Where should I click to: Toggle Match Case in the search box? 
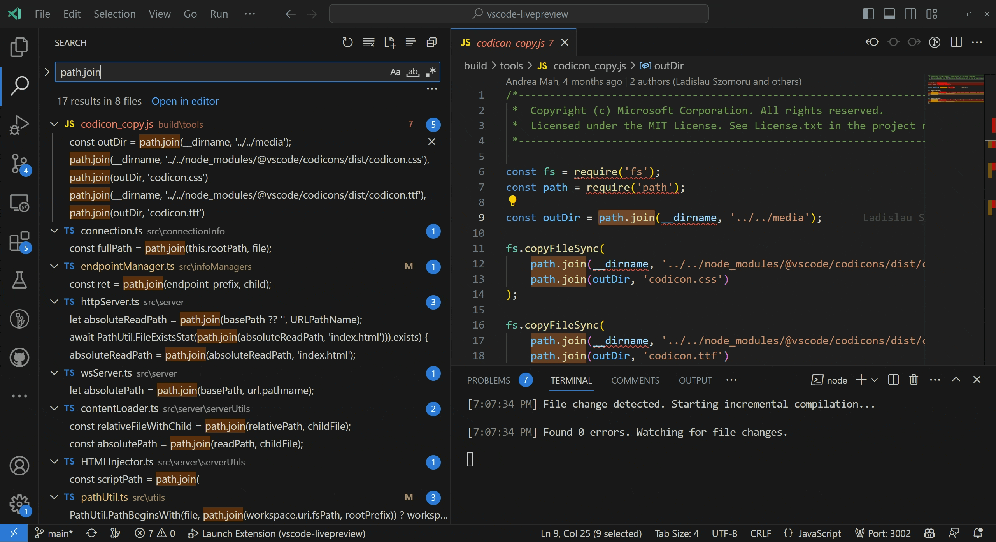coord(395,72)
